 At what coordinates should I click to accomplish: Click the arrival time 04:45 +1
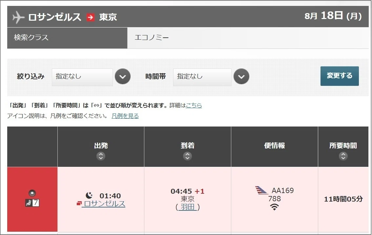tap(187, 191)
